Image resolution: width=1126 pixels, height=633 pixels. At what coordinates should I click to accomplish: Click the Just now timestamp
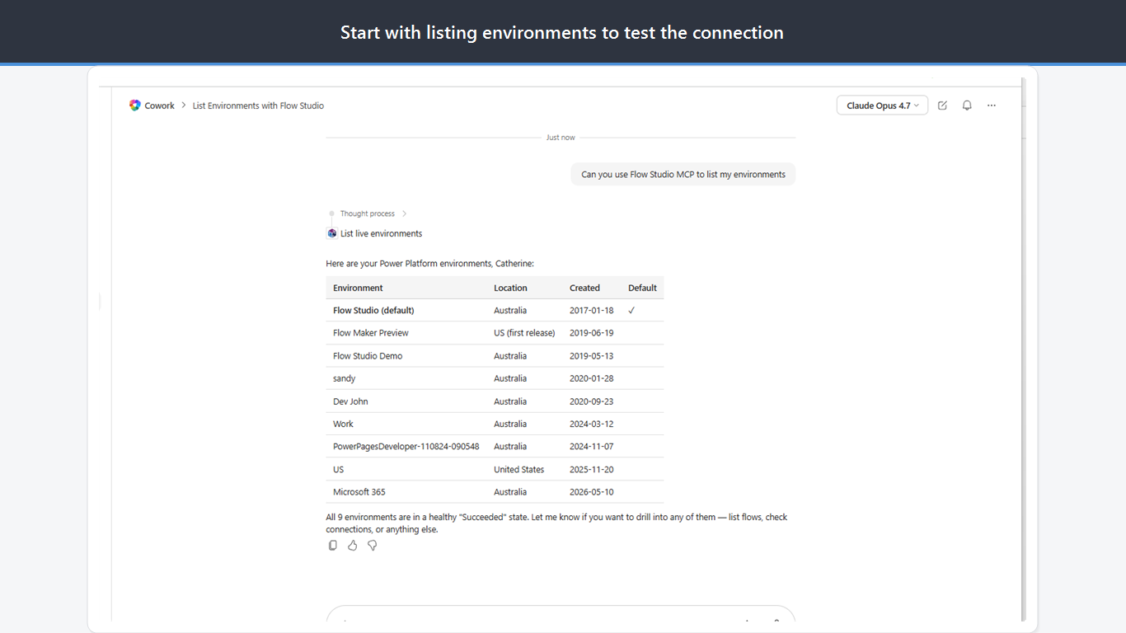tap(561, 138)
